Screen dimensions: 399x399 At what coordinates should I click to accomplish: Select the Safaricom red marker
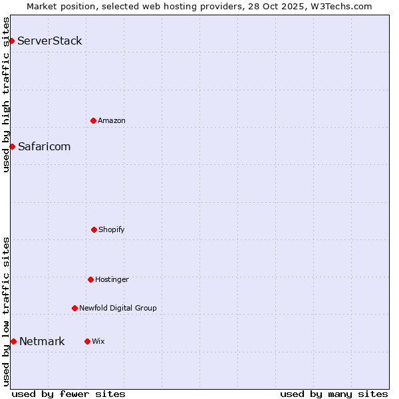[12, 146]
